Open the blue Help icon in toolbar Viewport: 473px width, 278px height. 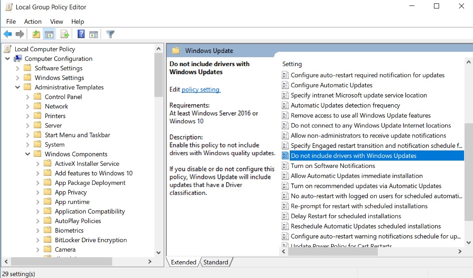81,34
